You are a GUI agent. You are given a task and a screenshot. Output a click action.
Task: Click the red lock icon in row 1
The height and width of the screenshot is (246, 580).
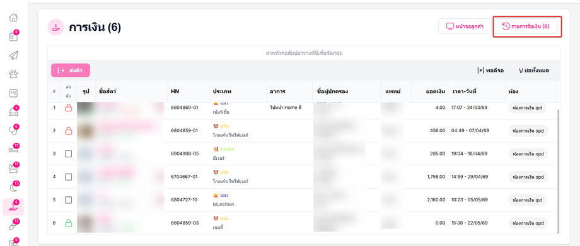(68, 108)
